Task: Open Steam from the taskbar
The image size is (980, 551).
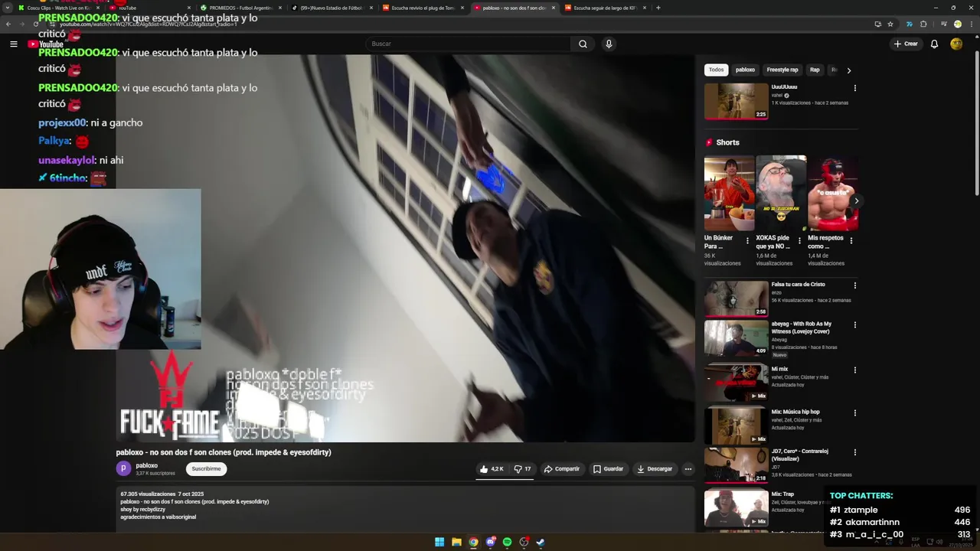Action: pyautogui.click(x=541, y=542)
